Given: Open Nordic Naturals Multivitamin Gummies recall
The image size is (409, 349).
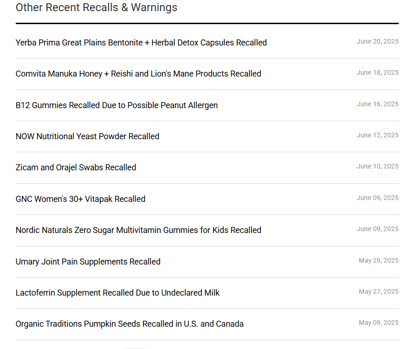Looking at the screenshot, I should (138, 230).
